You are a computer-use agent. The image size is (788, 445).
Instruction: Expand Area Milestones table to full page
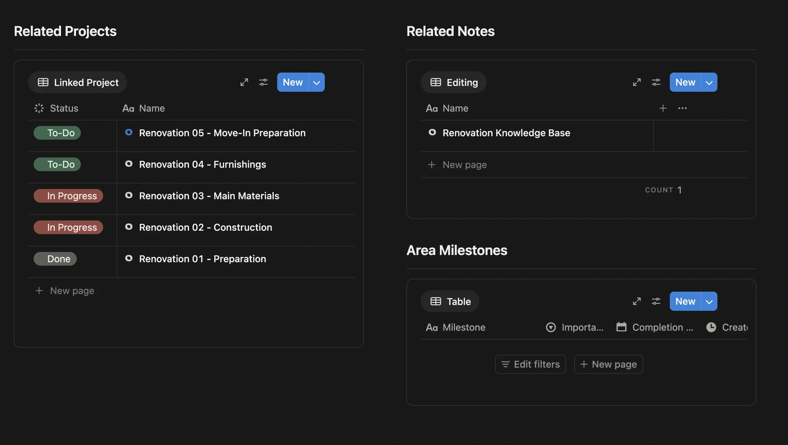coord(637,301)
